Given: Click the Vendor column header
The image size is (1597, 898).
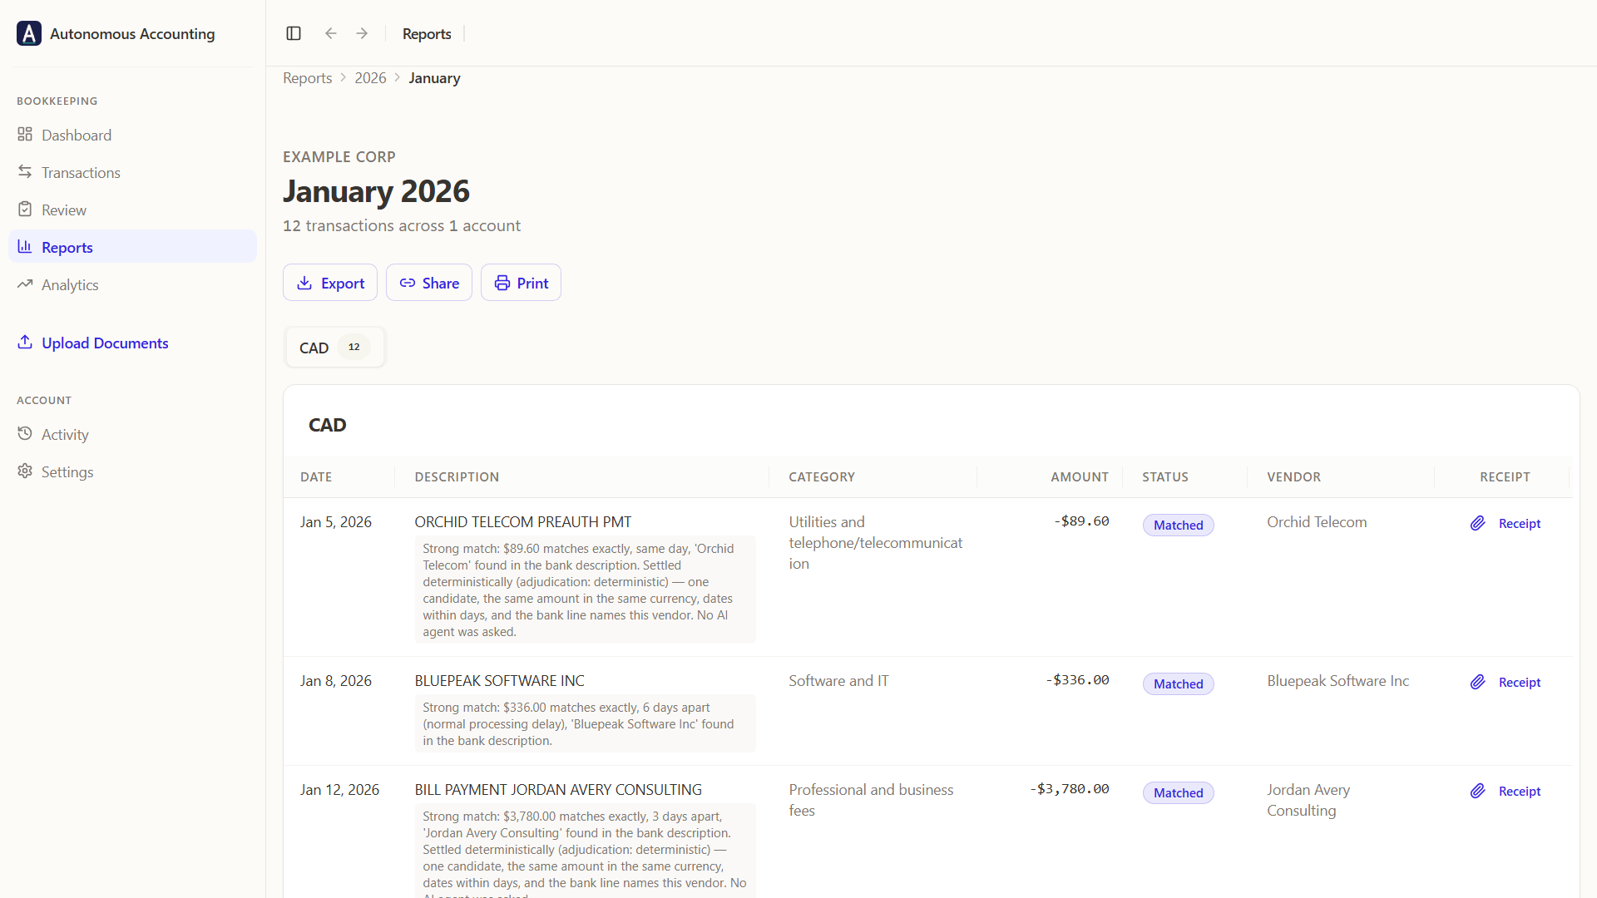Looking at the screenshot, I should pyautogui.click(x=1293, y=476).
